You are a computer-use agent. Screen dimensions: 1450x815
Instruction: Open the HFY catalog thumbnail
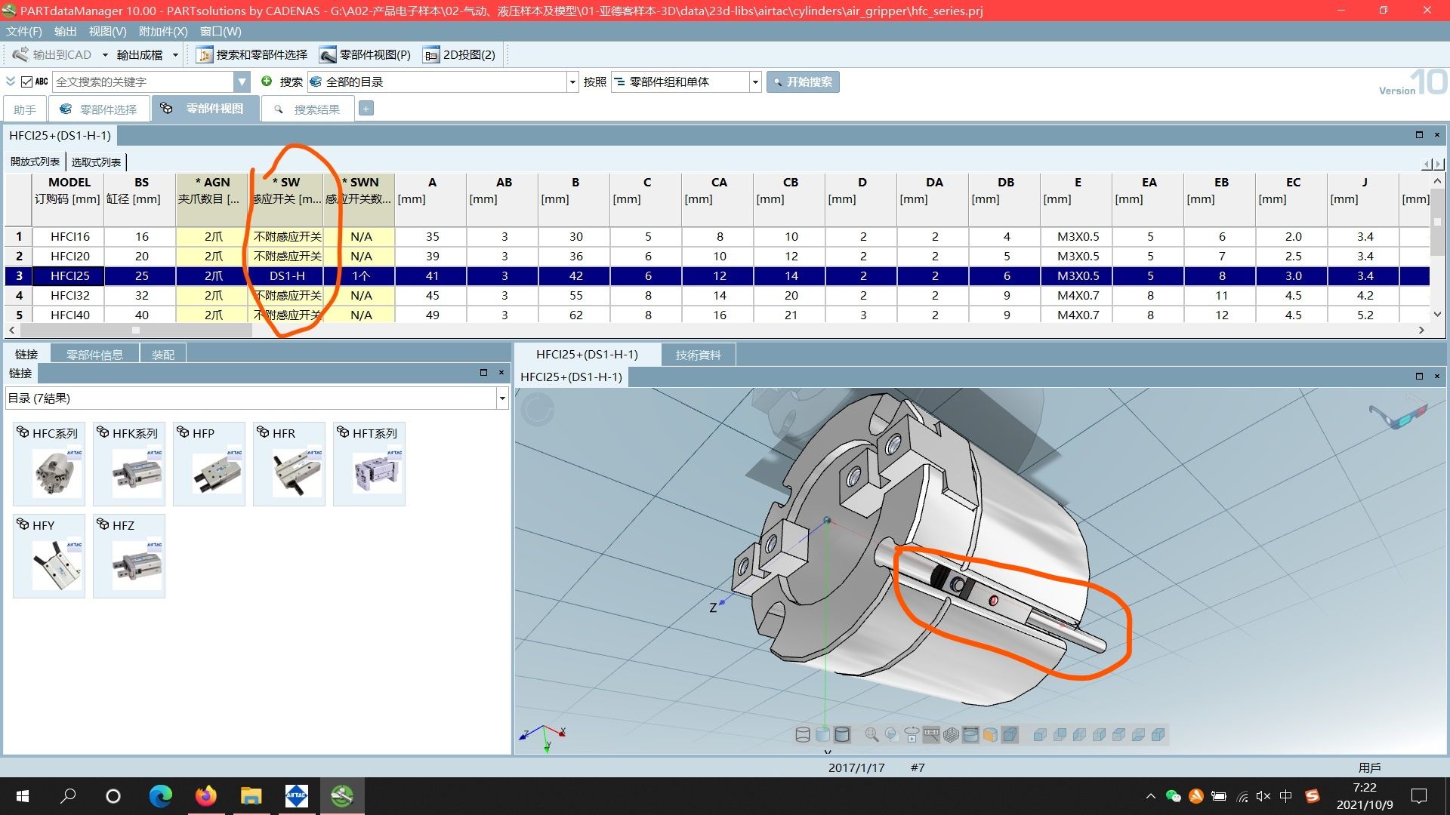(49, 555)
